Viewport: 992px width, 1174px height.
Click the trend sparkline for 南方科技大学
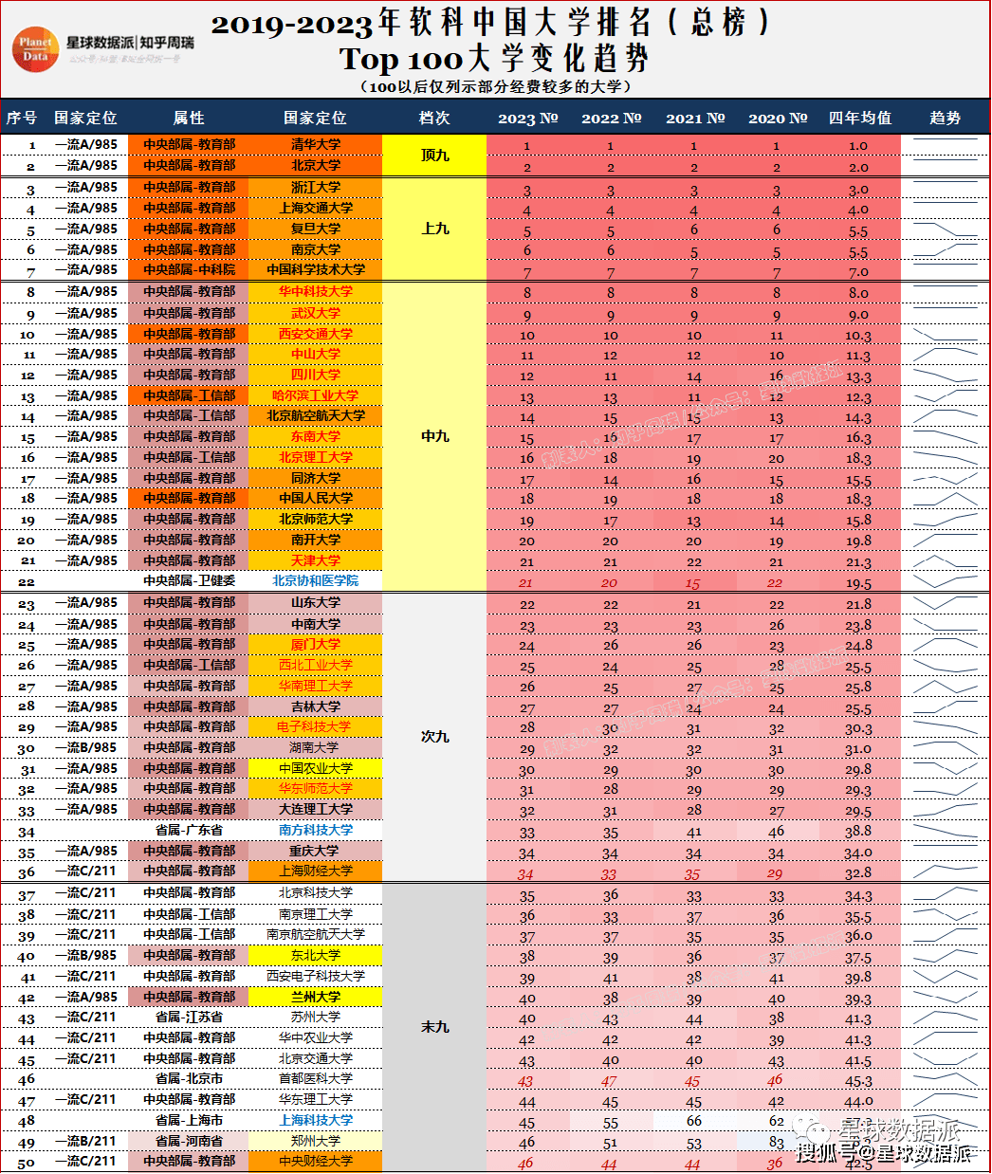pos(945,831)
